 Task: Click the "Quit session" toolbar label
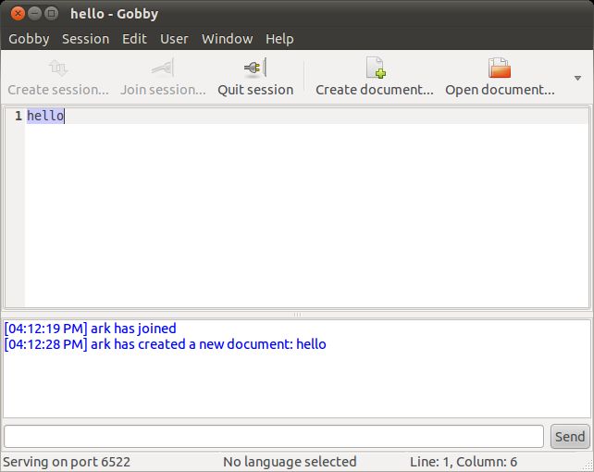coord(255,90)
